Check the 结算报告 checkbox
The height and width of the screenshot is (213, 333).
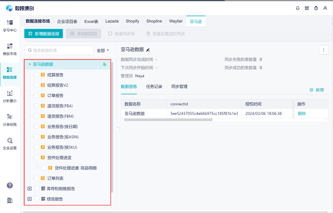(37, 75)
